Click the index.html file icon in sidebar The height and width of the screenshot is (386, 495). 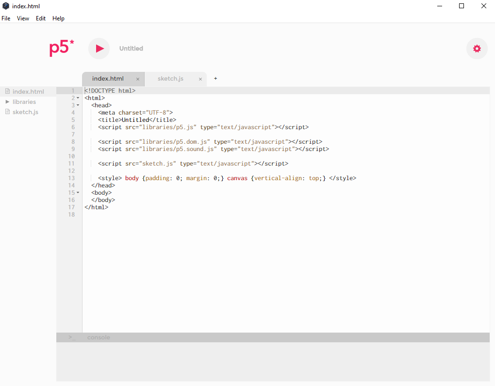point(7,91)
